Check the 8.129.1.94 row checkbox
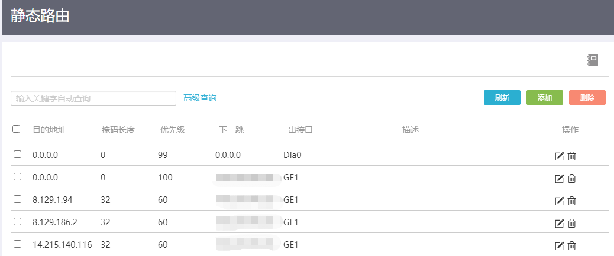 click(17, 199)
